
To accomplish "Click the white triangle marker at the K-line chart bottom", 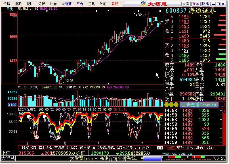I will 108,84.
